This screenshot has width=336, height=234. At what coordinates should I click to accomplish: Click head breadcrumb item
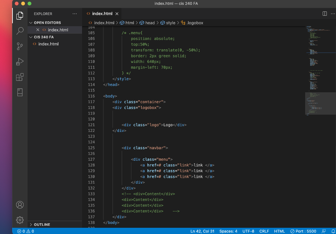[x=147, y=23]
